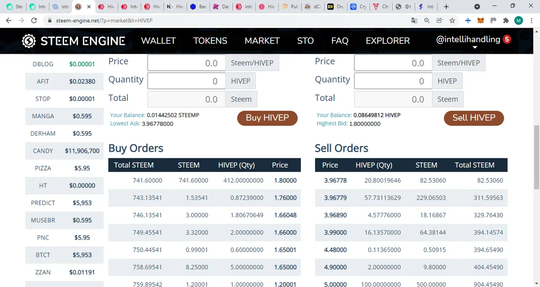Switch to the first browser tab 'Ste'
Viewport: 540px width, 287px height.
14,7
